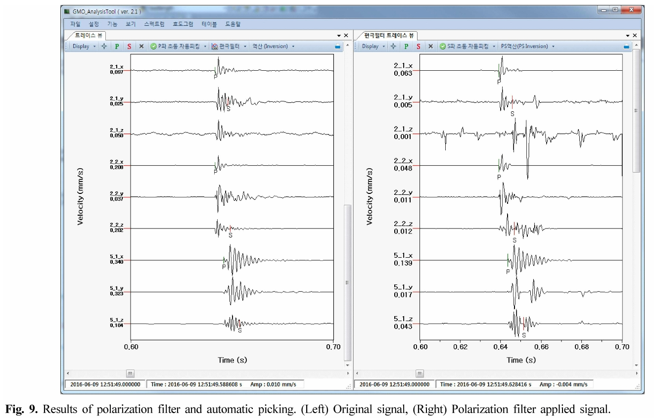Expand S파 초동 자동피킹 dropdown arrow
This screenshot has height=418, width=654.
[x=494, y=46]
